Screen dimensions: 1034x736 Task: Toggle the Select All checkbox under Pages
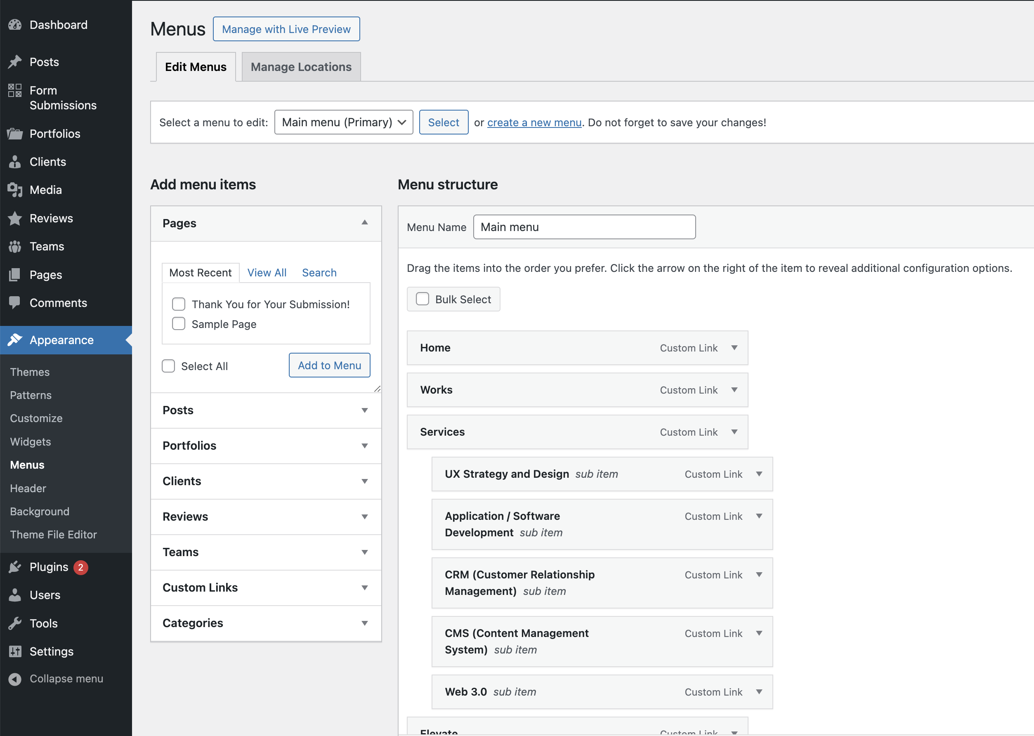tap(168, 366)
